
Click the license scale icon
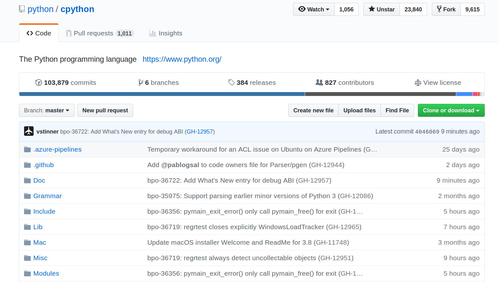point(418,83)
